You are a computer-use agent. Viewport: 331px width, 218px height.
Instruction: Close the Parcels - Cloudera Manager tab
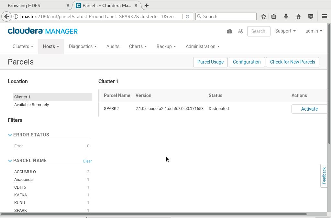point(136,5)
